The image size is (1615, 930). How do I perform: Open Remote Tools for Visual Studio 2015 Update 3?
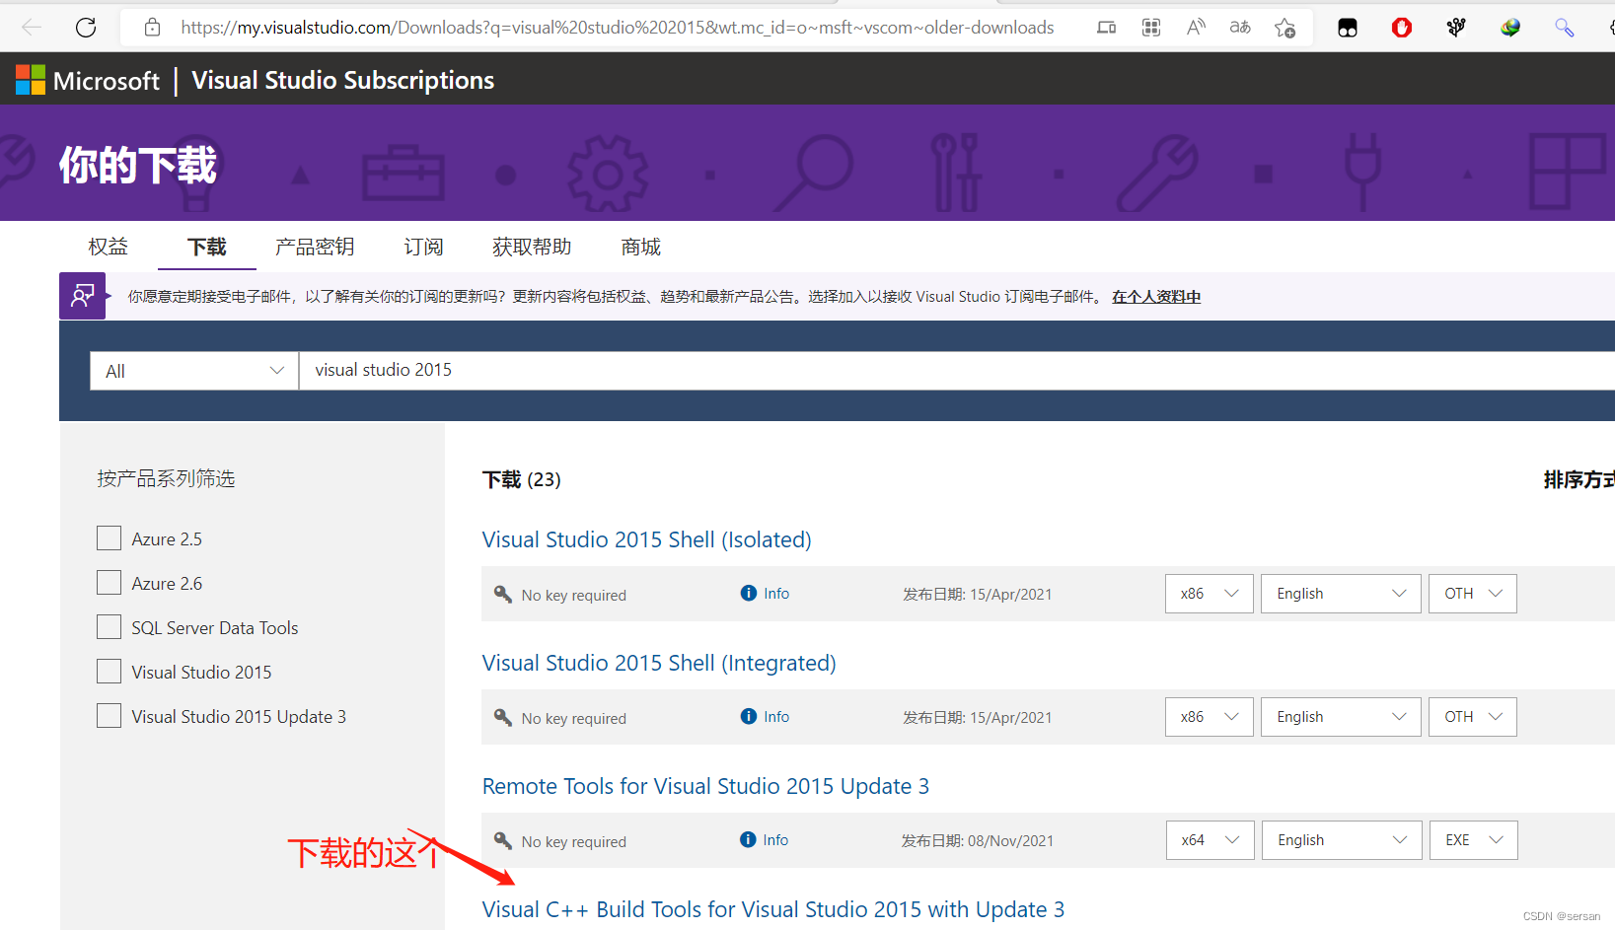tap(705, 786)
